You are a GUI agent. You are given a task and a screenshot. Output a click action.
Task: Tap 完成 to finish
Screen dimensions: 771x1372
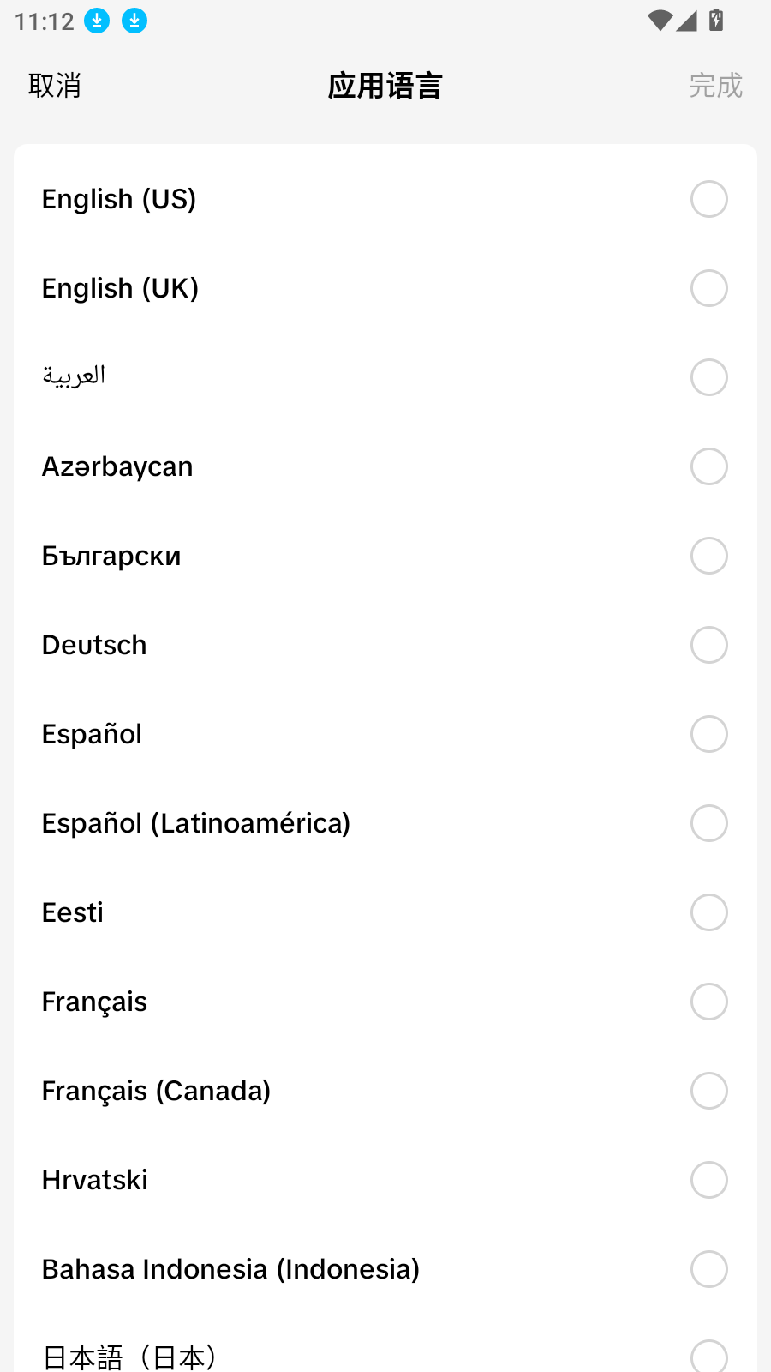point(716,86)
